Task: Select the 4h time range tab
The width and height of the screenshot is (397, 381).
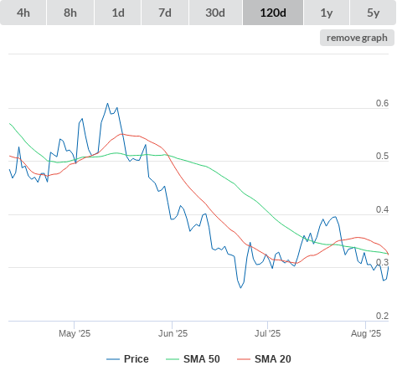Action: [23, 13]
